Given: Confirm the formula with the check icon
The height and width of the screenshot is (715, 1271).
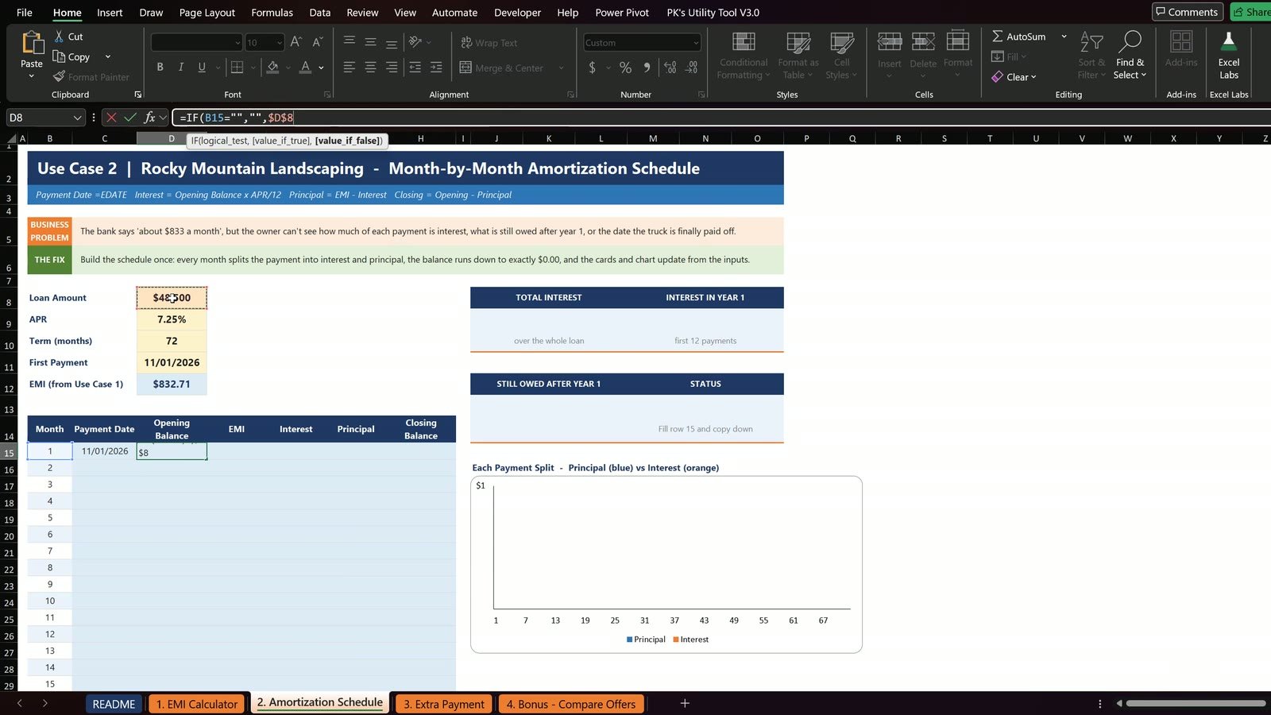Looking at the screenshot, I should (130, 118).
